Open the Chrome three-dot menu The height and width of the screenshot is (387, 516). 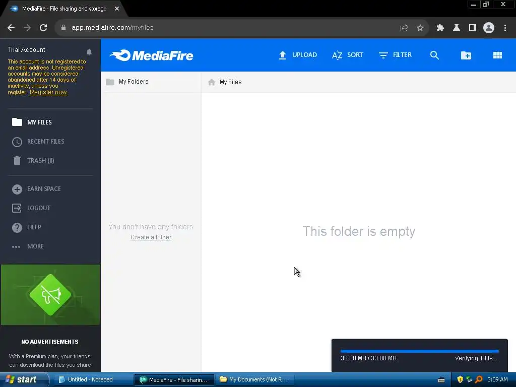pos(505,28)
